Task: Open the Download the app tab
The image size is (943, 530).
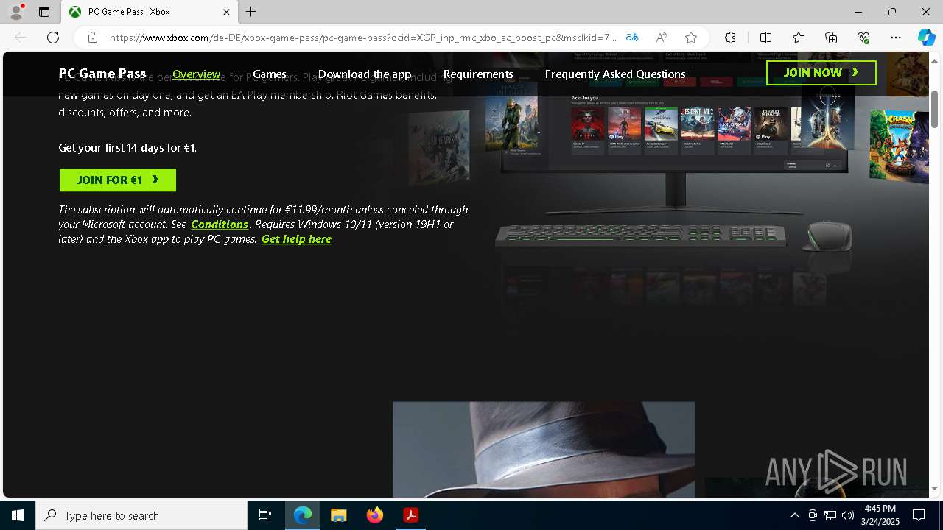Action: tap(365, 74)
